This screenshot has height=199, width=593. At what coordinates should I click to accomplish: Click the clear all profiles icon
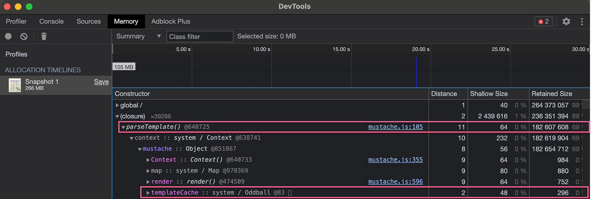(x=24, y=36)
